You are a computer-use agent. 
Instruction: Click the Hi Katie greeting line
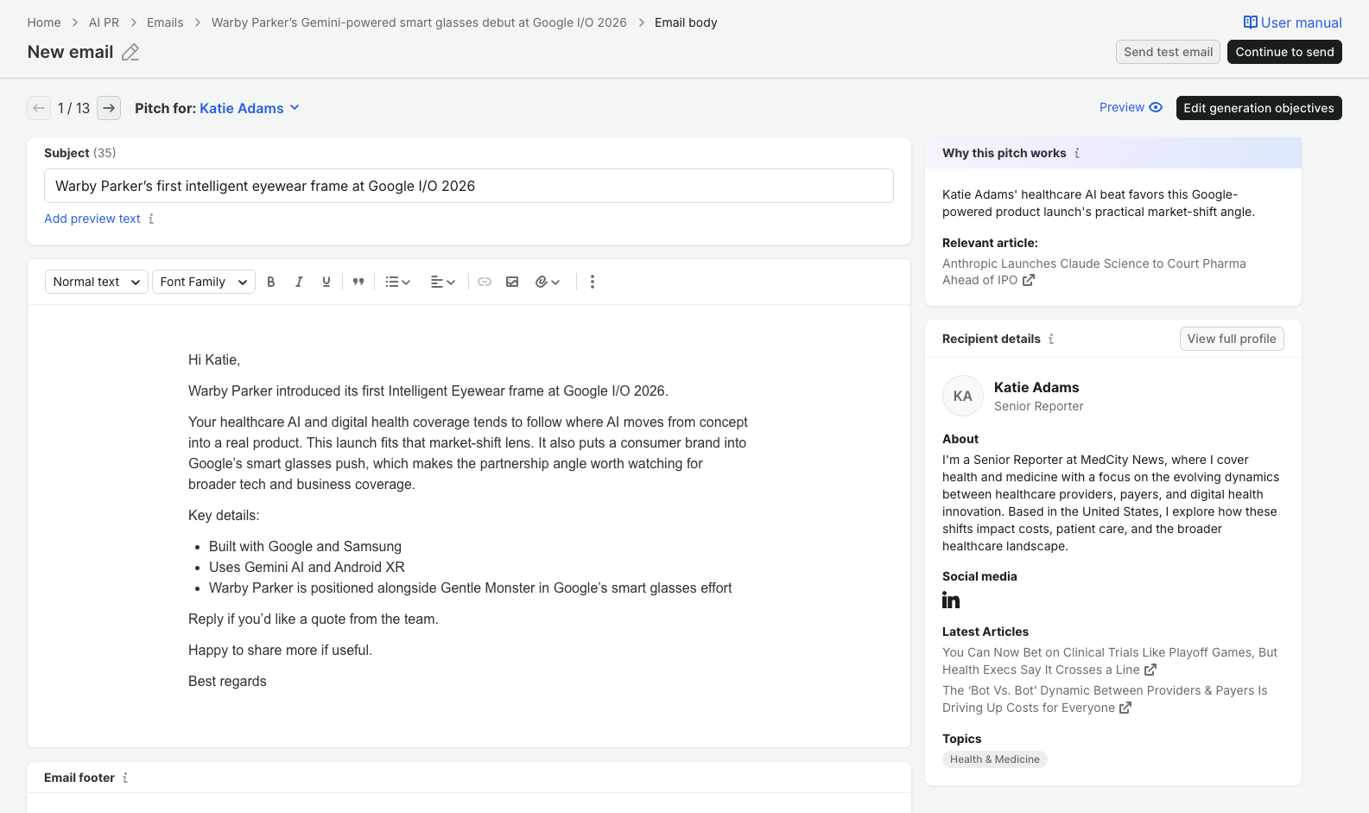click(214, 359)
